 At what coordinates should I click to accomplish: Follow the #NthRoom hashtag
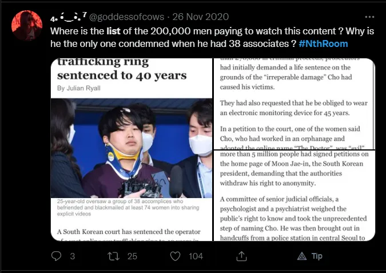click(x=323, y=43)
